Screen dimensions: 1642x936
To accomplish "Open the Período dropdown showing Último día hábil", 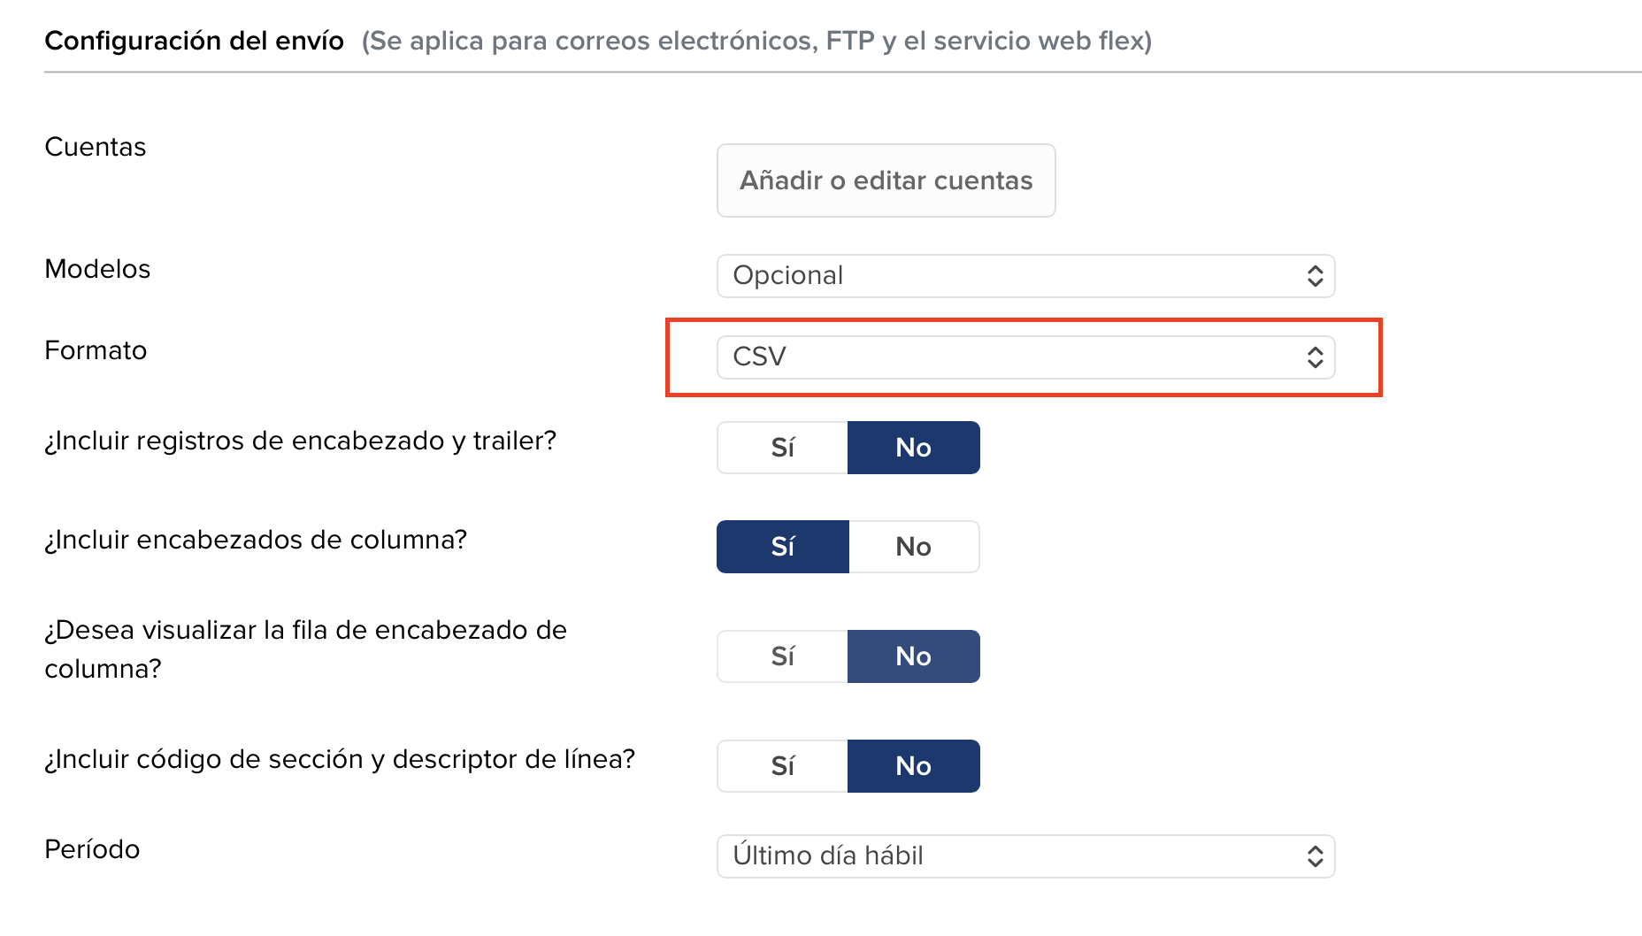I will tap(1024, 855).
